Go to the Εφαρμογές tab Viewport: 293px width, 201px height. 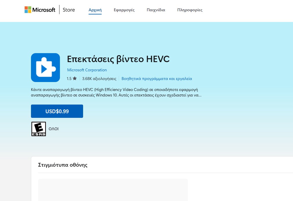coord(124,10)
